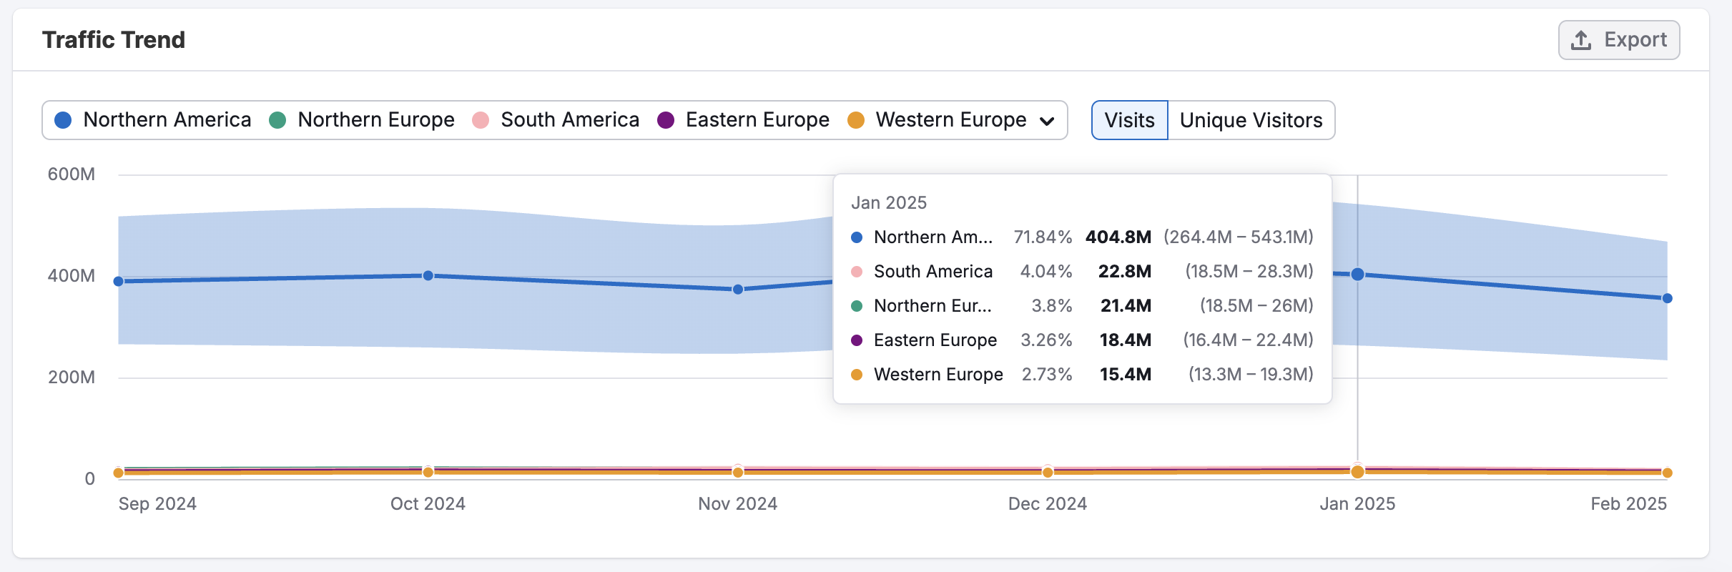
Task: Click the Northern America Nov 2024 data point
Action: 738,290
